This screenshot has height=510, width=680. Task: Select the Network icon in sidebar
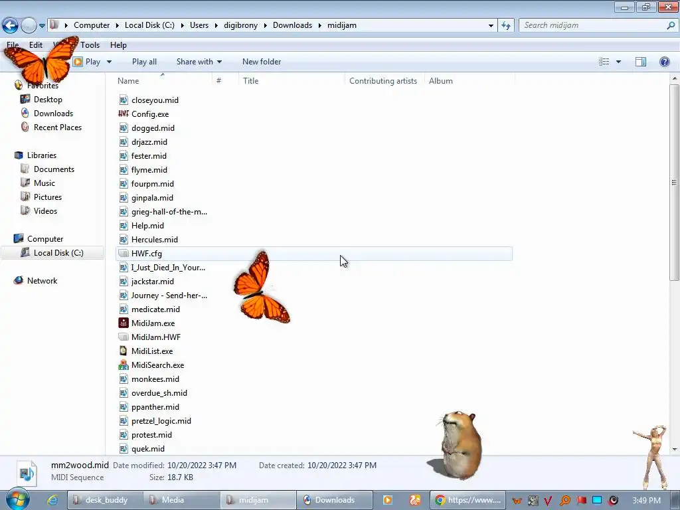click(x=18, y=280)
